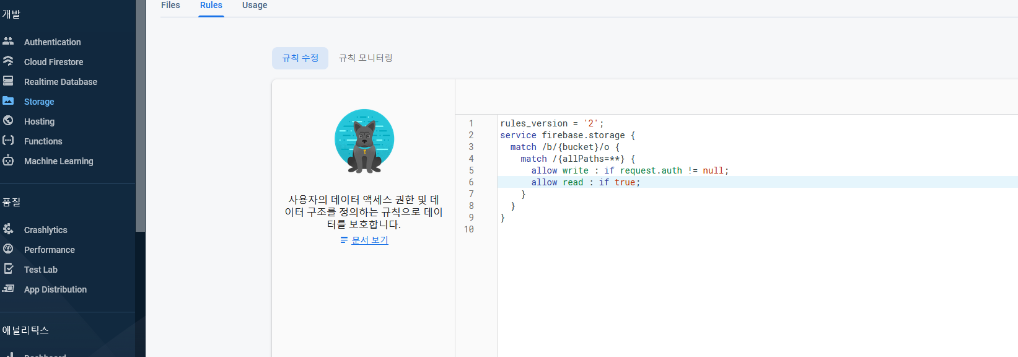The width and height of the screenshot is (1018, 357).
Task: Open App Distribution page
Action: coord(56,289)
